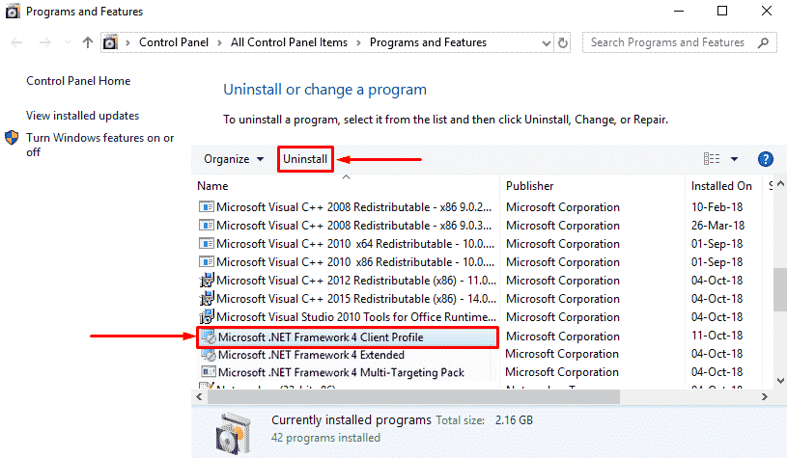Sort by the Name column header
Viewport: 787px width, 458px height.
tap(212, 186)
